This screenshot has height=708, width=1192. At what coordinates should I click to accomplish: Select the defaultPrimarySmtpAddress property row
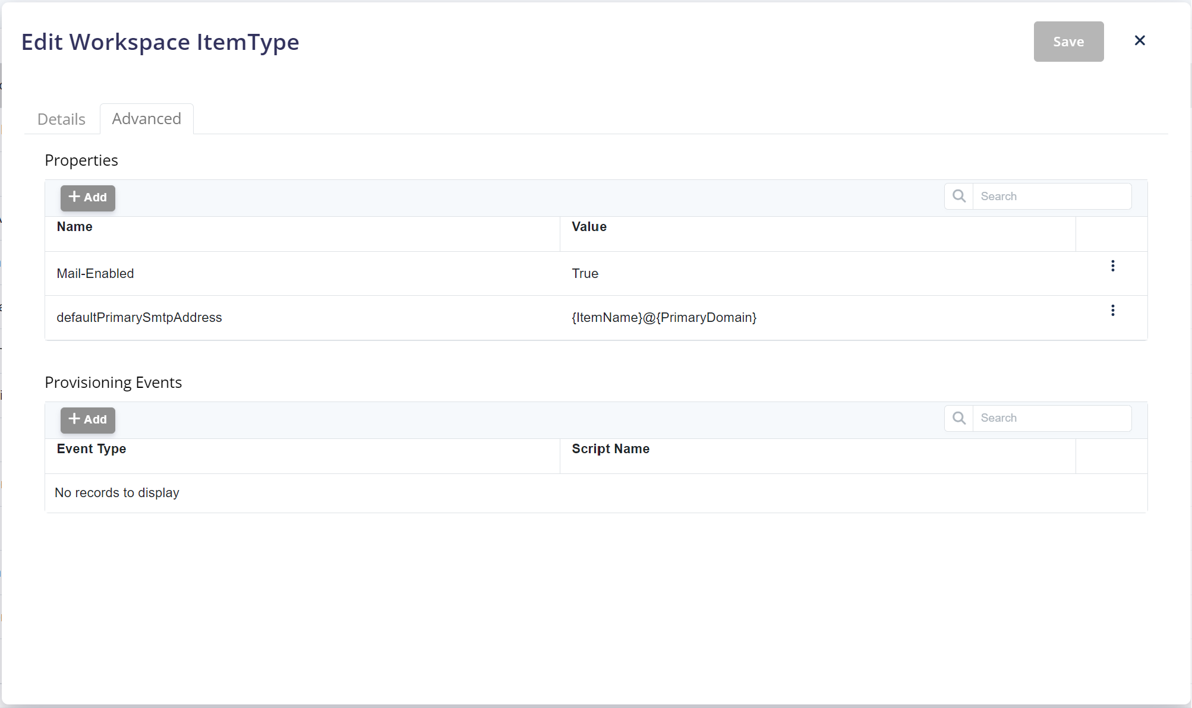[x=297, y=318]
